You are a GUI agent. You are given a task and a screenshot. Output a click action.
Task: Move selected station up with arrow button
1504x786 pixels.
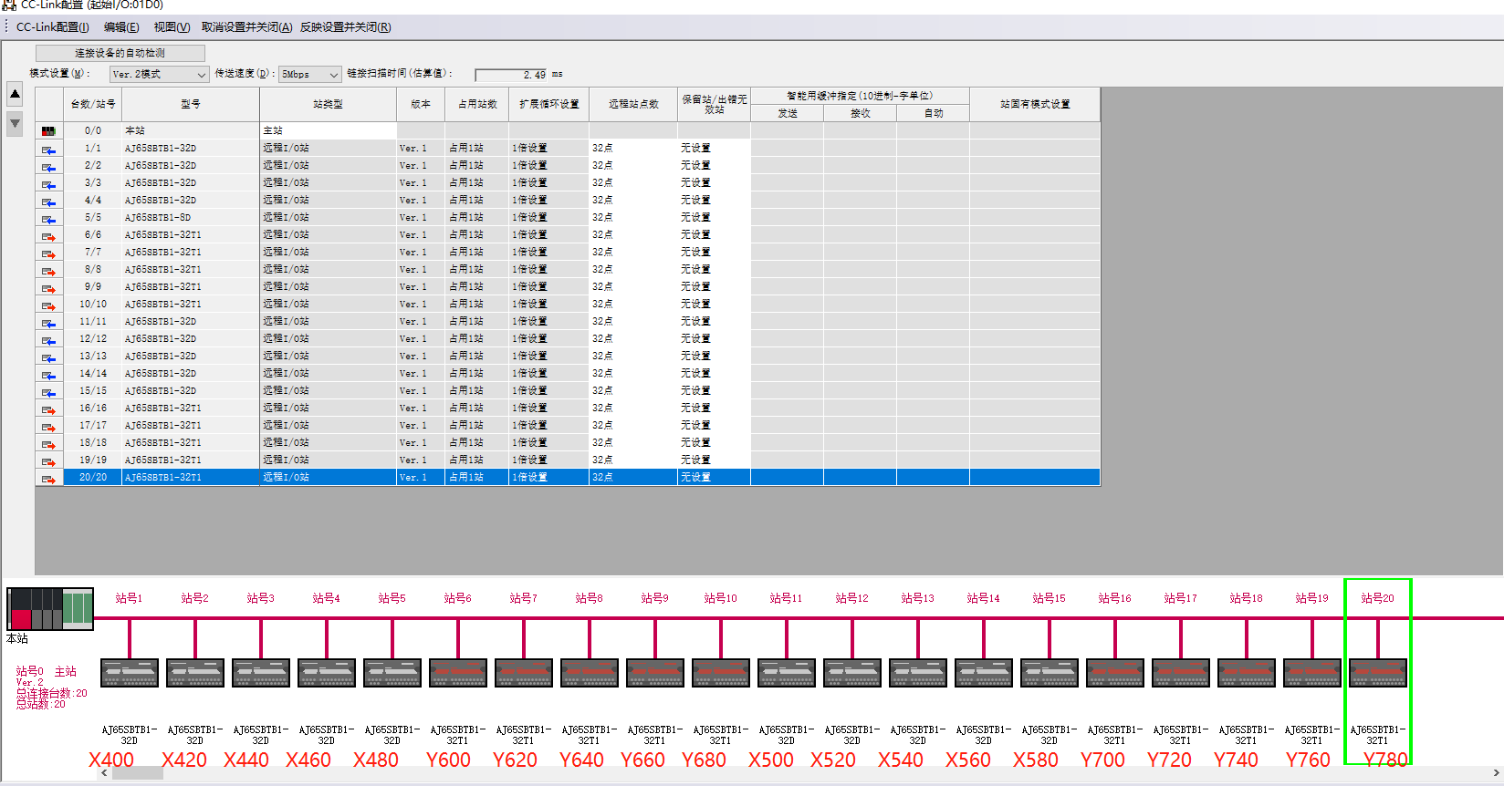[15, 94]
